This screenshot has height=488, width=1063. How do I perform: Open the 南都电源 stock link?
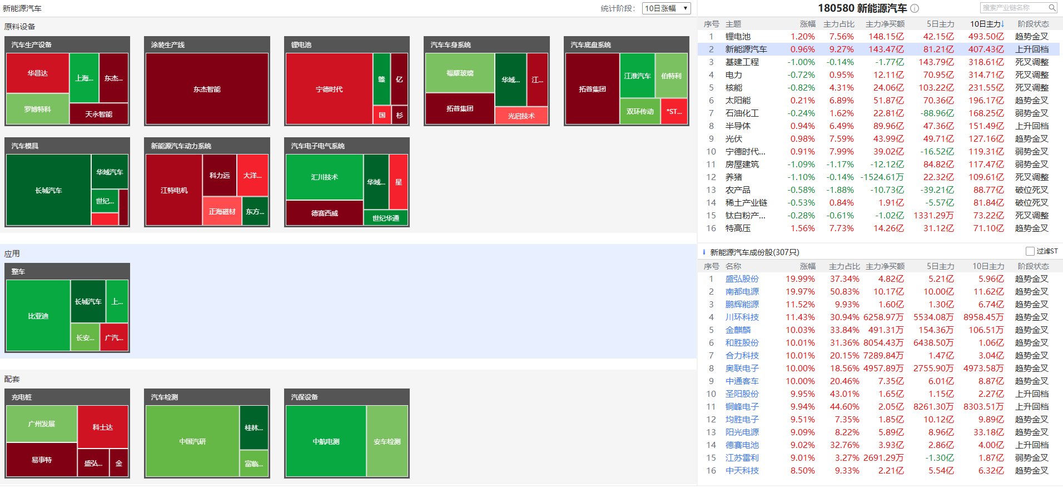click(x=742, y=291)
